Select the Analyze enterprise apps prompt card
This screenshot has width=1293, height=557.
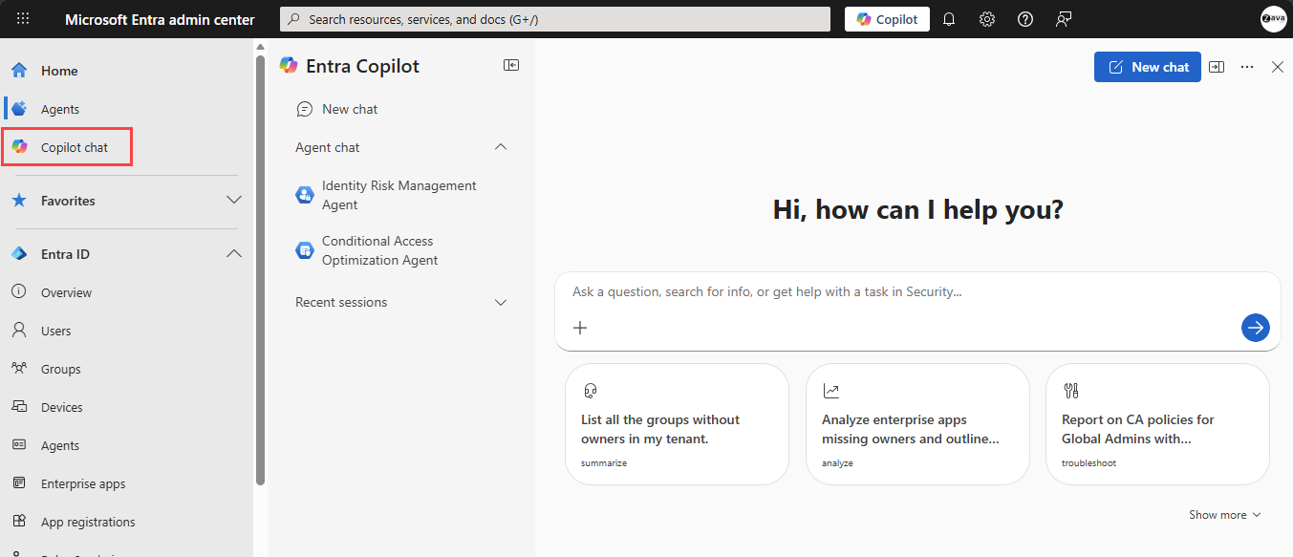click(x=917, y=424)
